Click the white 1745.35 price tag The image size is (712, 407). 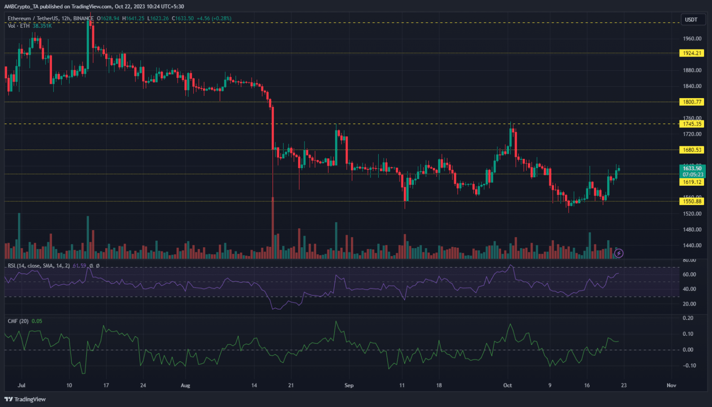coord(692,124)
